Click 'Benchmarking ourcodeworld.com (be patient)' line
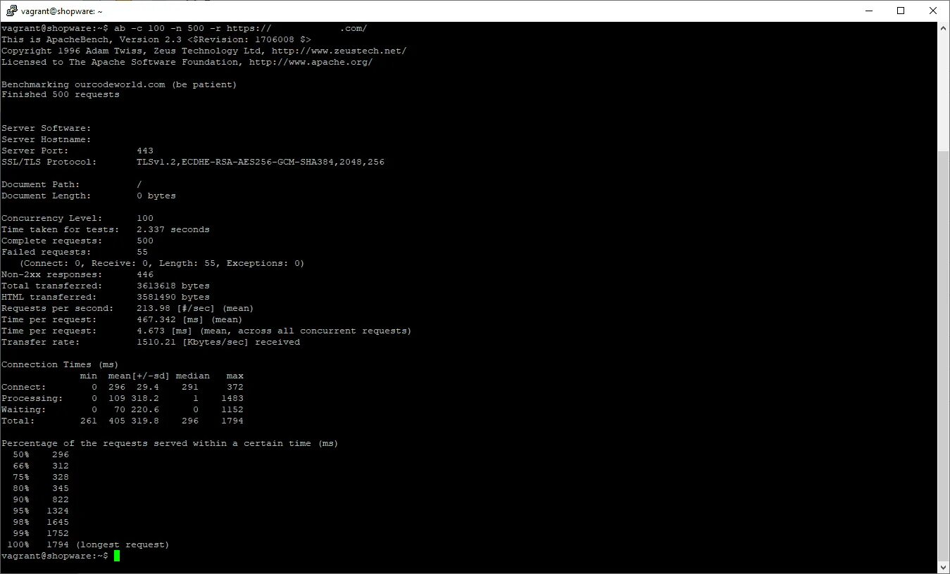The image size is (950, 574). tap(119, 84)
